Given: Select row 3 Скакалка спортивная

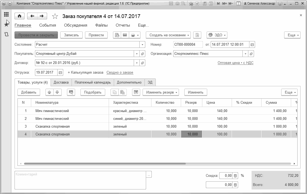Looking at the screenshot, I should (x=157, y=127).
